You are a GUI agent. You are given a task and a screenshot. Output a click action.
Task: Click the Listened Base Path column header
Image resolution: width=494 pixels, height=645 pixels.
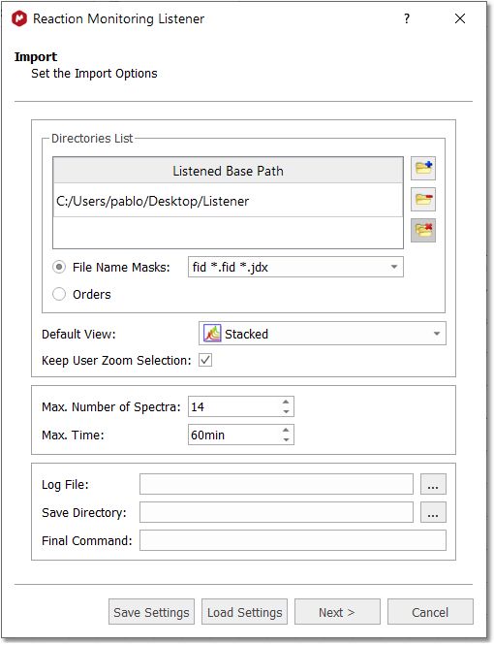pos(228,171)
